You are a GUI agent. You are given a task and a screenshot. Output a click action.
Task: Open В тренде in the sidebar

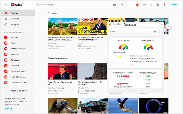click(x=17, y=19)
